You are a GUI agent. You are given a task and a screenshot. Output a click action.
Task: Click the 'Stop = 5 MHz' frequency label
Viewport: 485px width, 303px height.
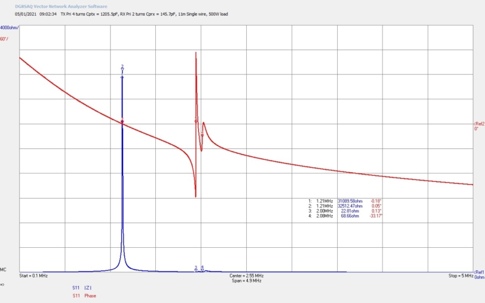461,276
